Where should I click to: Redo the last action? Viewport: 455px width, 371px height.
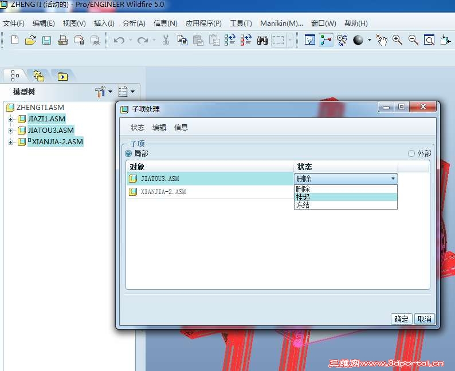(x=143, y=40)
